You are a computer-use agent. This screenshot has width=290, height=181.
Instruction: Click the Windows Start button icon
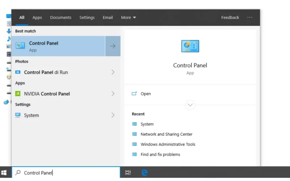pos(4,173)
